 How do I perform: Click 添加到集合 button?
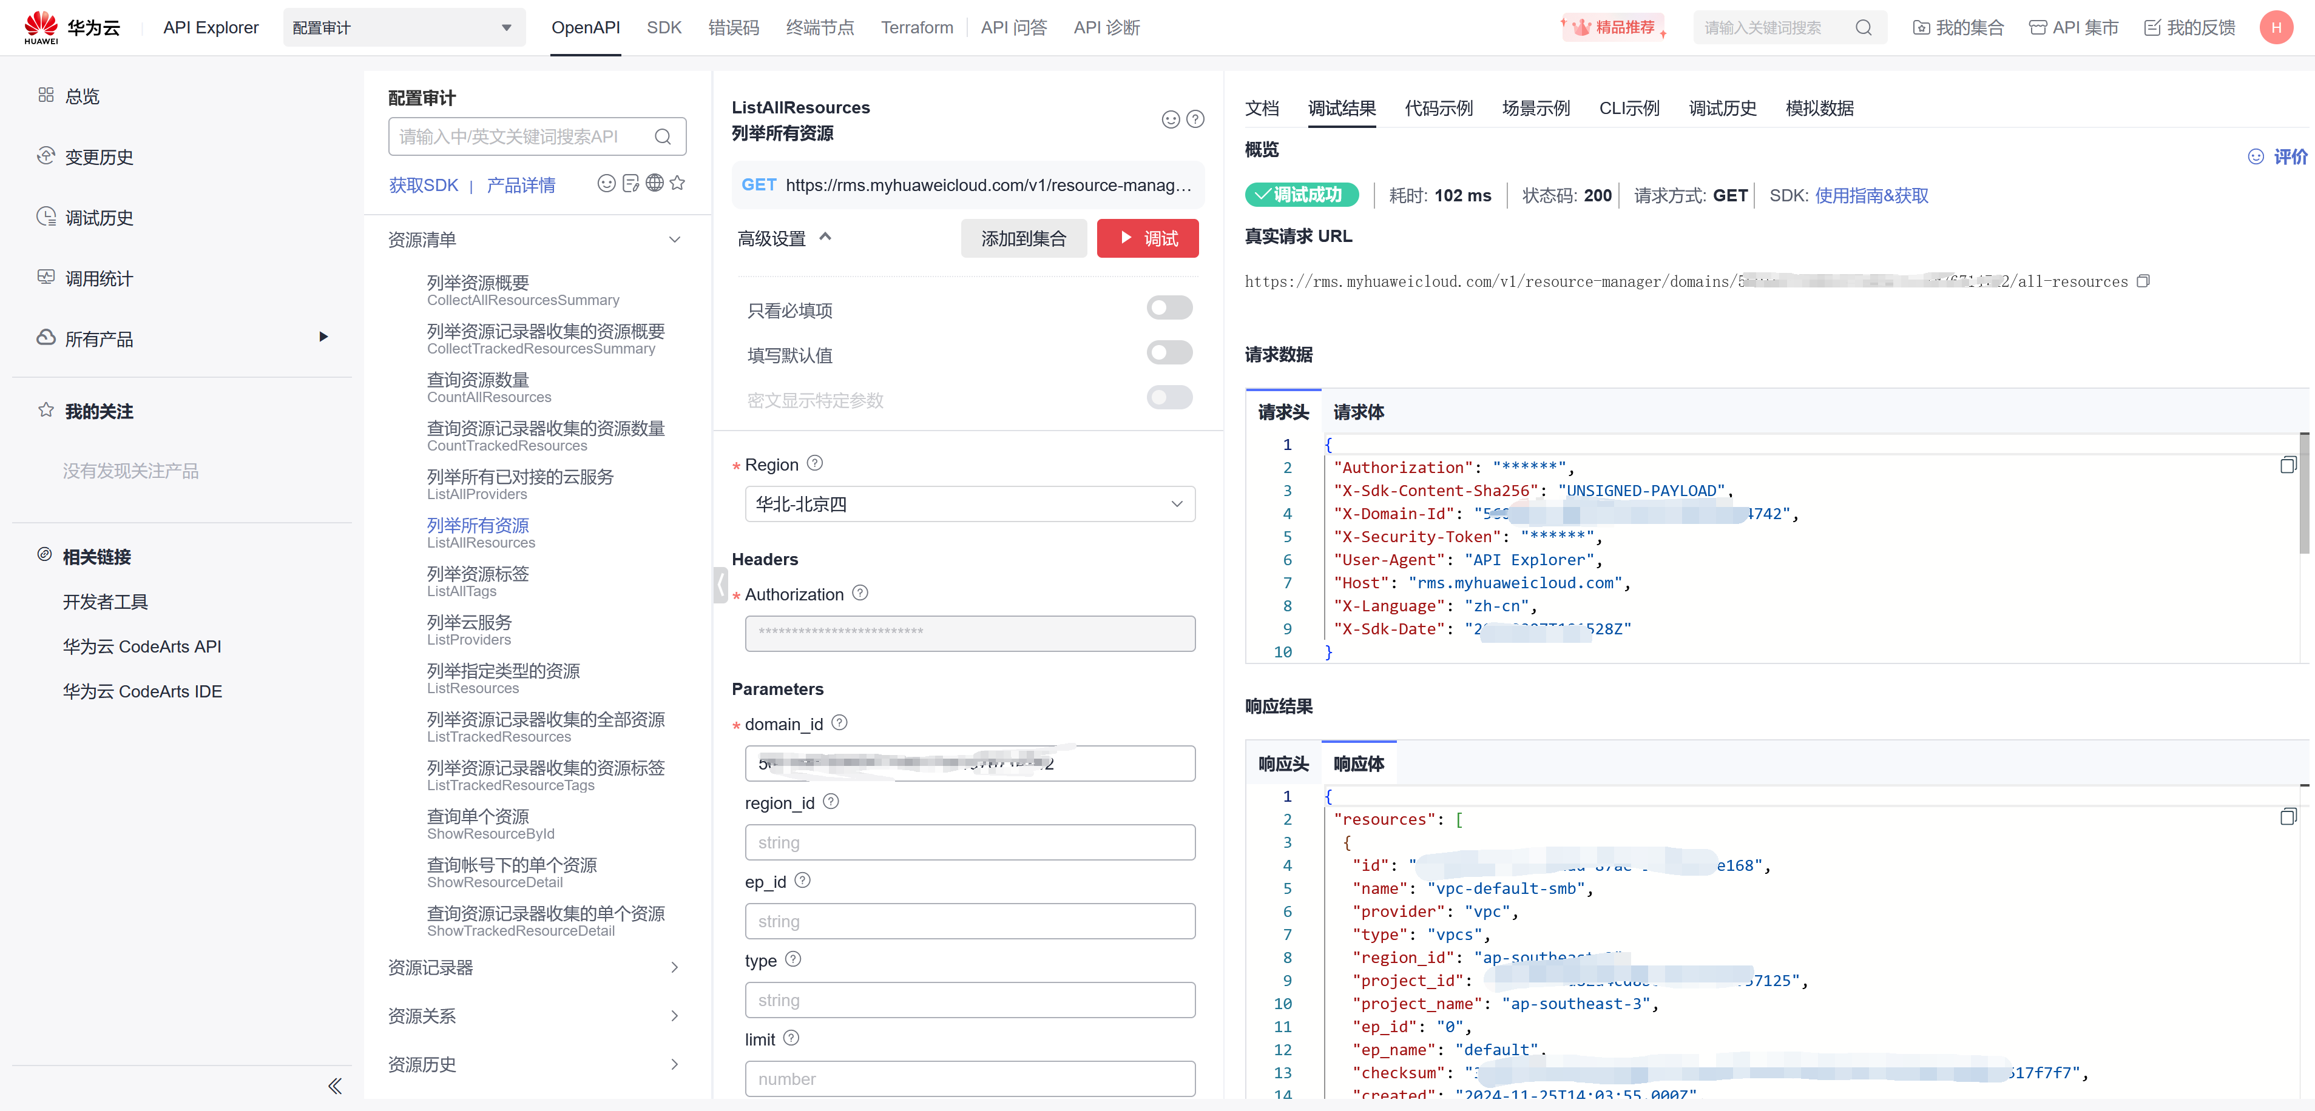point(1022,238)
